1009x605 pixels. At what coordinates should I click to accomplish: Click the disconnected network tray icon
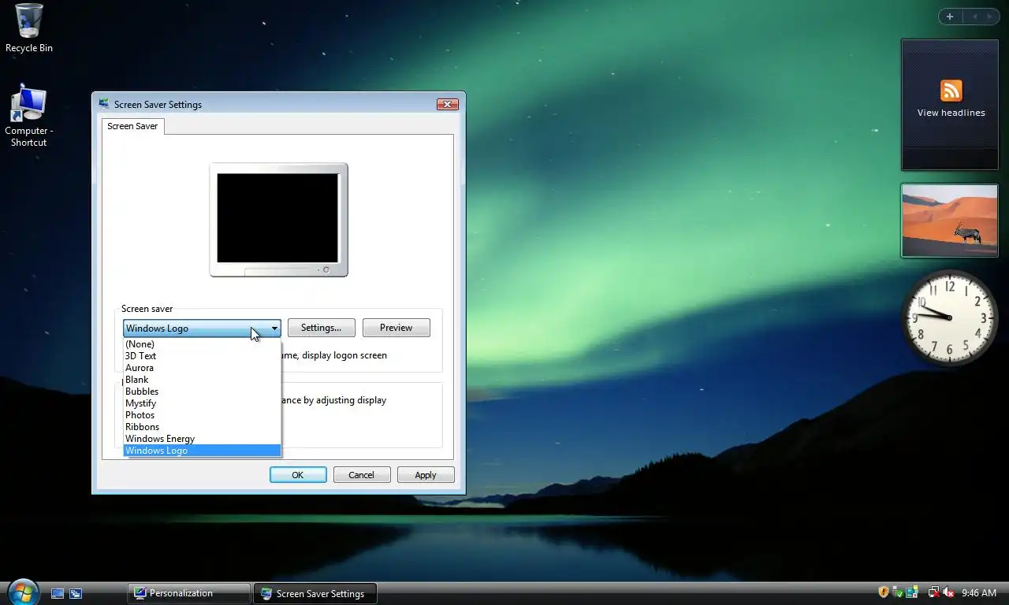click(933, 592)
